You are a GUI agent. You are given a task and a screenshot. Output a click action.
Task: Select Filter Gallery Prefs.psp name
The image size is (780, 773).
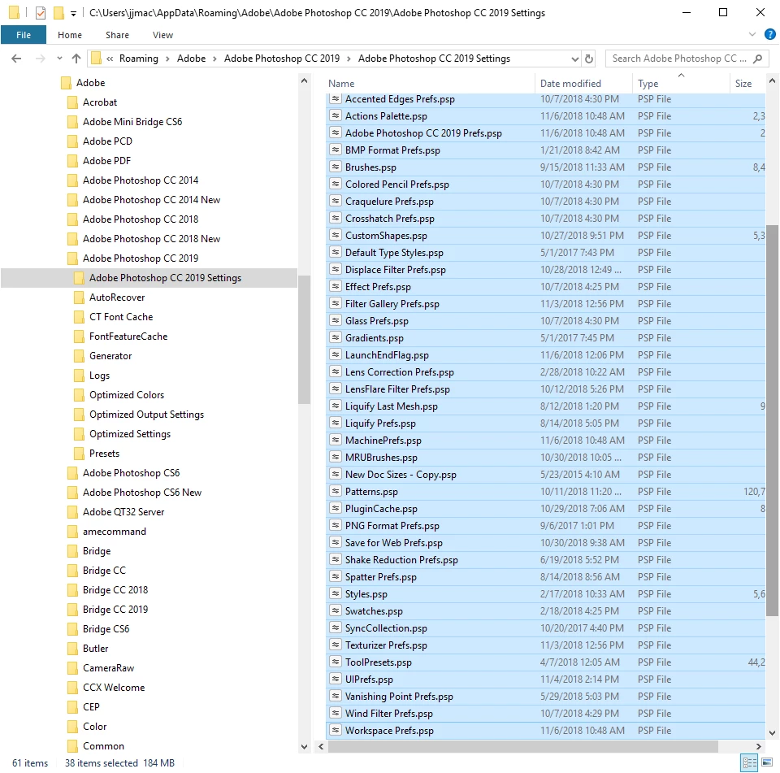[392, 304]
